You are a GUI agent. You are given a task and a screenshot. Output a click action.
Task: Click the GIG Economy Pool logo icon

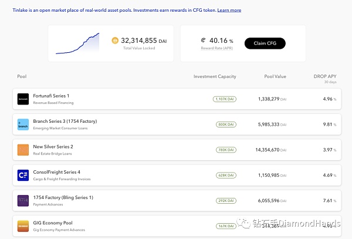tap(23, 225)
